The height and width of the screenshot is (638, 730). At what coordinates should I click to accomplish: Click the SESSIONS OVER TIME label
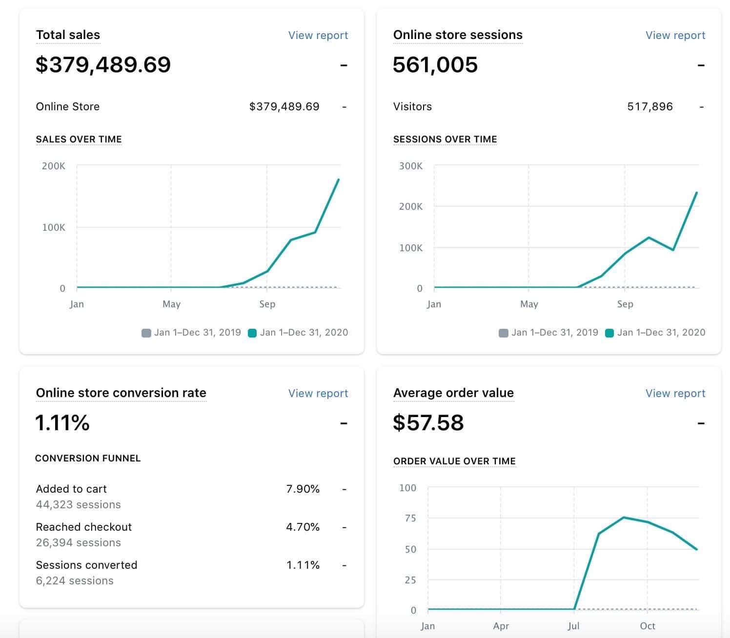click(445, 140)
